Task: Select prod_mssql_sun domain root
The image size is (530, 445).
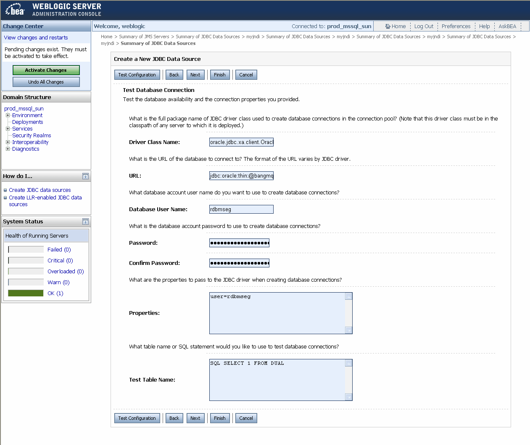Action: point(24,109)
